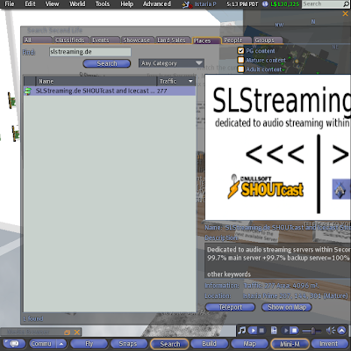Click the Fly button
The height and width of the screenshot is (351, 351).
point(90,344)
